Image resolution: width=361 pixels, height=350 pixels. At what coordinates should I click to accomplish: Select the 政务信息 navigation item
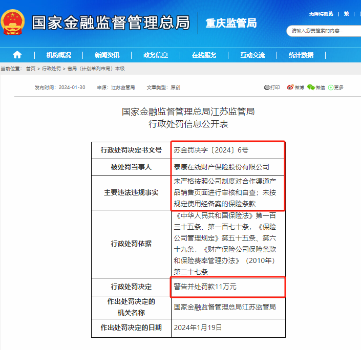(156, 55)
